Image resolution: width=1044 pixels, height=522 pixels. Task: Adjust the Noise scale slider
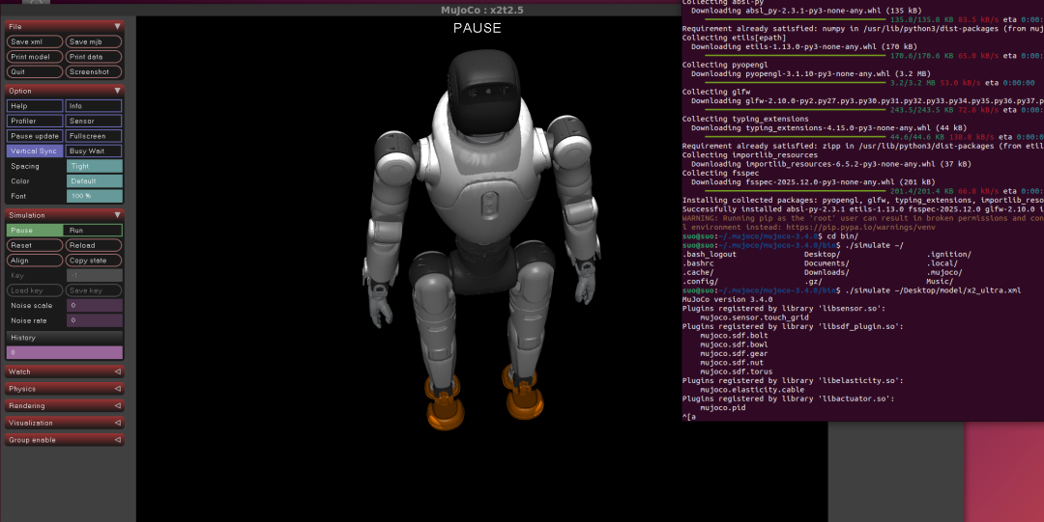pos(95,305)
